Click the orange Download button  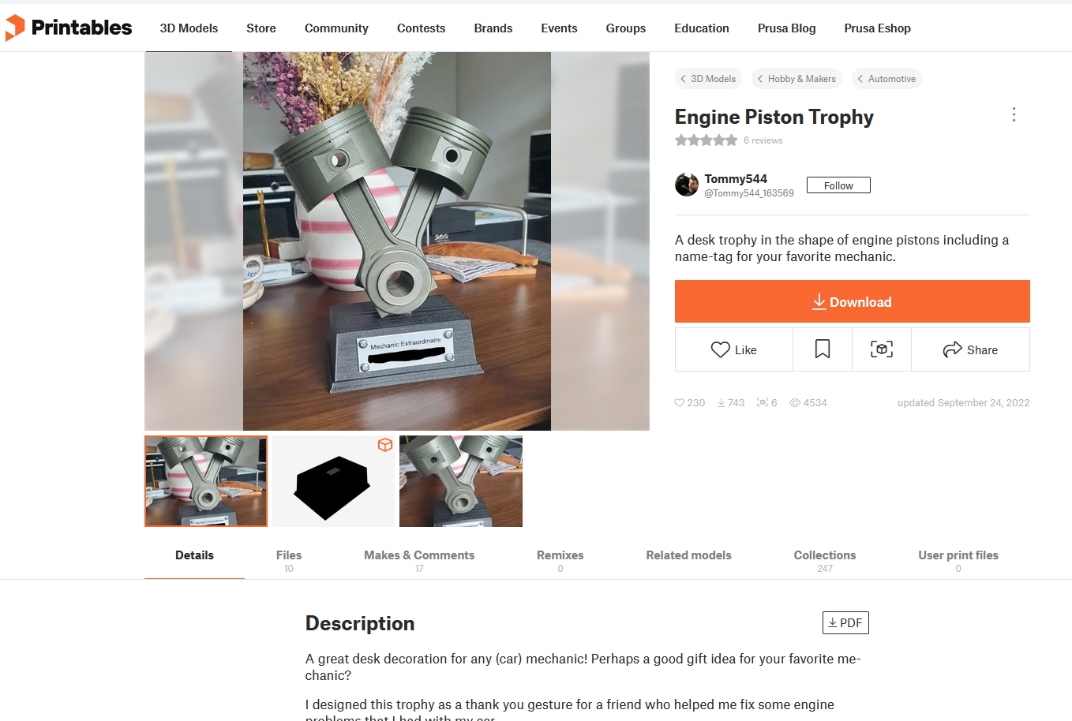(x=853, y=301)
